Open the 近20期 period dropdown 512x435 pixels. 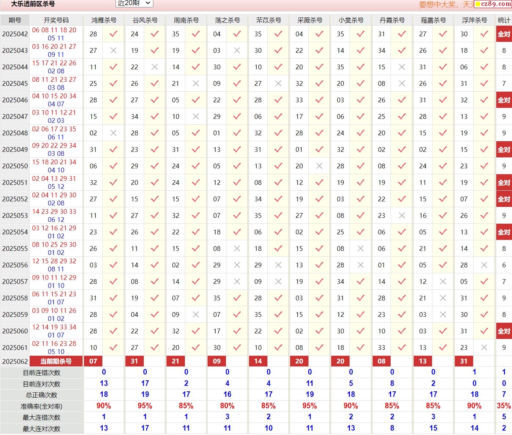[134, 3]
